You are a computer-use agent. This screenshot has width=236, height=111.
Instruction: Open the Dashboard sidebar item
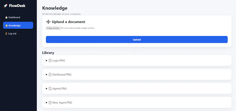(18, 17)
